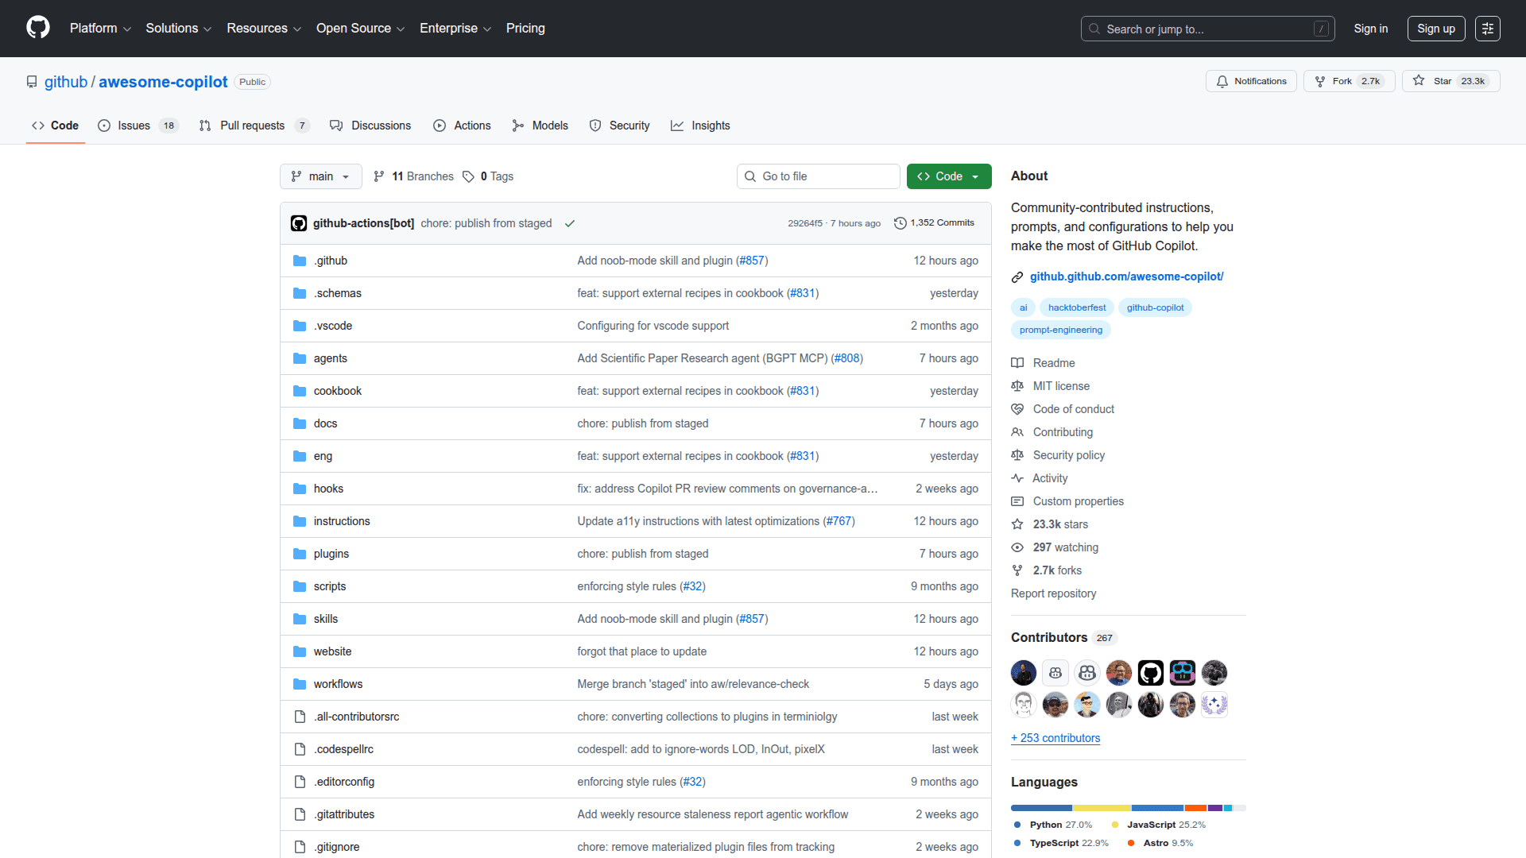Click the Go to file search field
Image resolution: width=1526 pixels, height=858 pixels.
click(818, 176)
